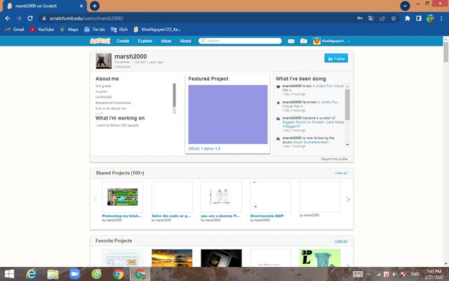View site info via lock icon
This screenshot has height=281, width=449.
[43, 18]
